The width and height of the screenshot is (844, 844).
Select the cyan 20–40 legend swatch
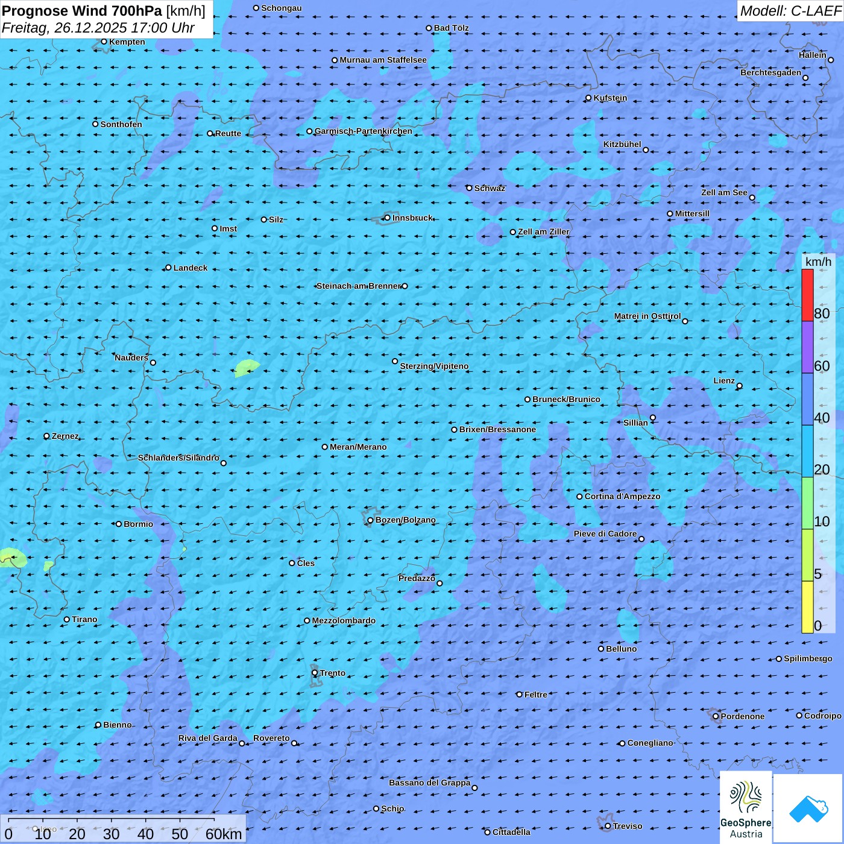(807, 452)
